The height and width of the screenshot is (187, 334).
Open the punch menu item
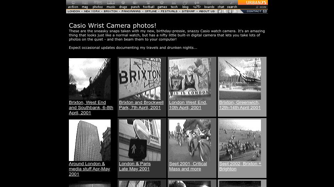point(135,7)
